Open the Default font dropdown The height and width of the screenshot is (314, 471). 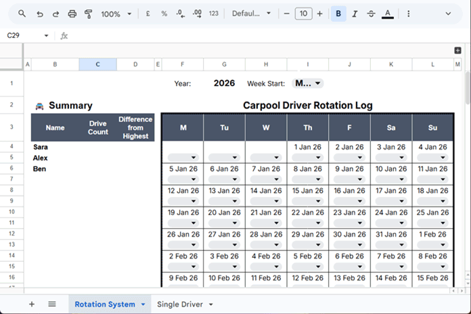251,14
